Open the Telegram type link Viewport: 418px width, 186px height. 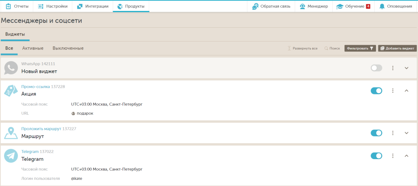(30, 151)
